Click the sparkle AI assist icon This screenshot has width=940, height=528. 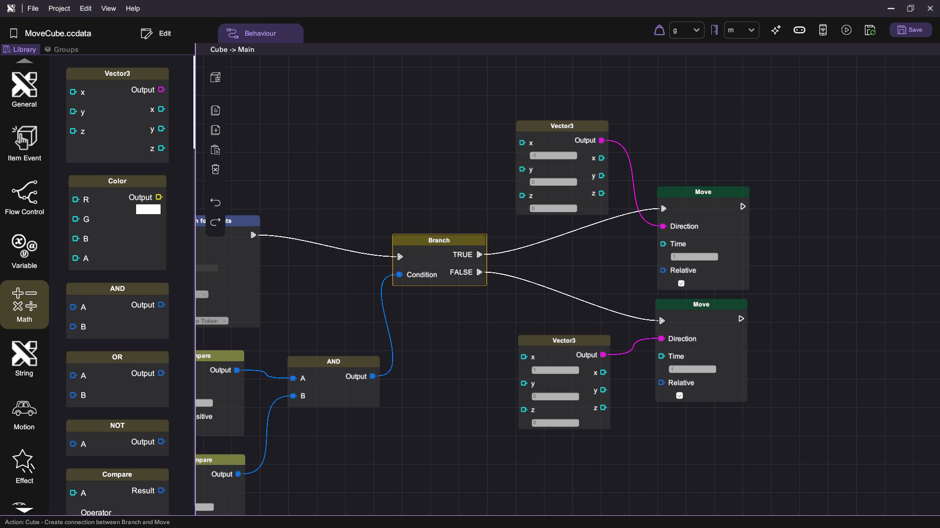[x=775, y=30]
